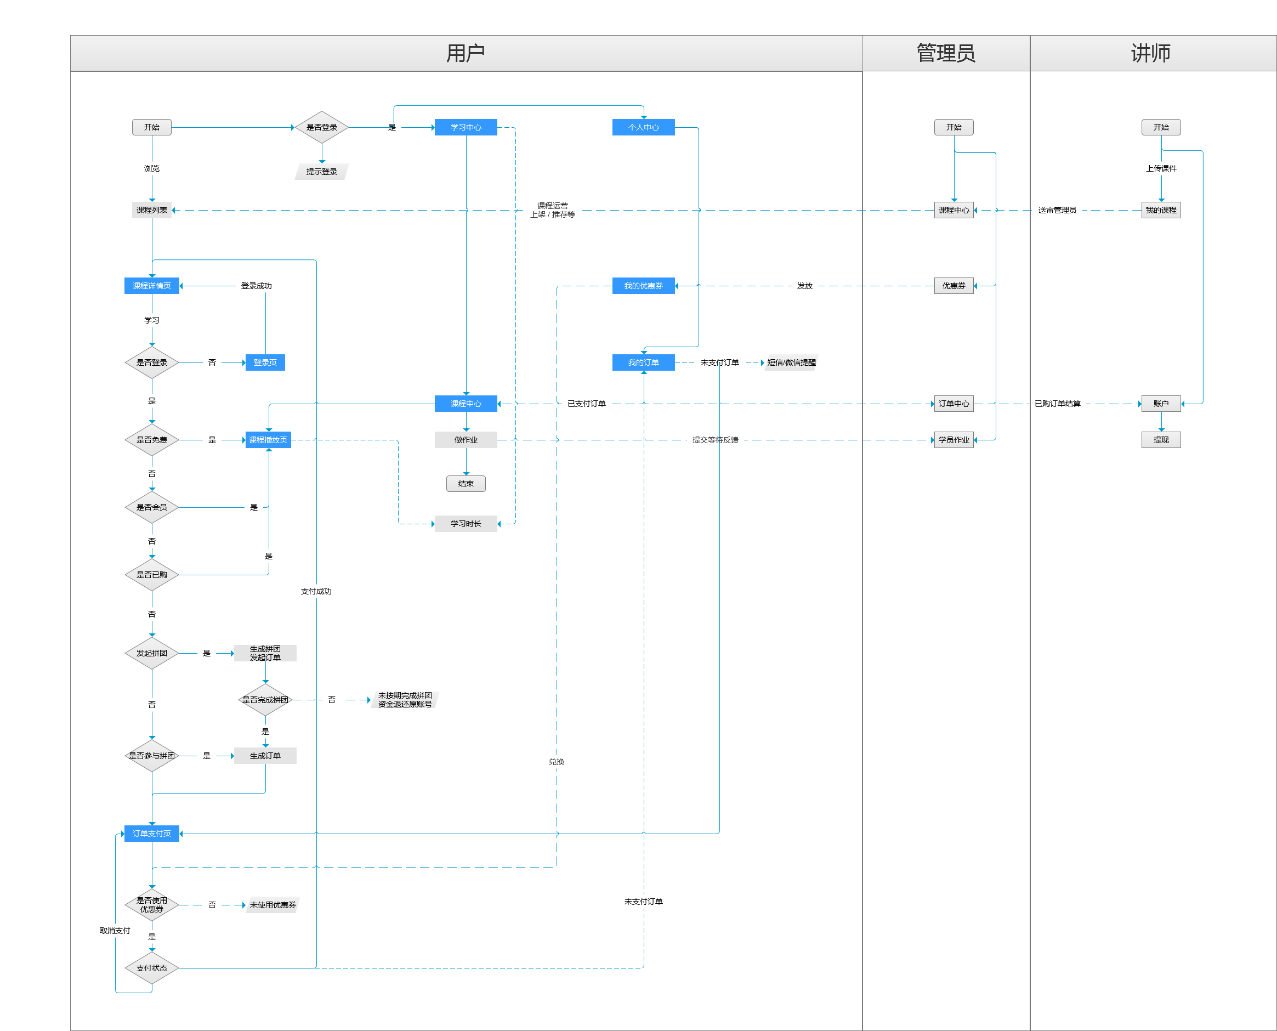Click the 订单支付页 node
The width and height of the screenshot is (1277, 1031).
pos(151,833)
